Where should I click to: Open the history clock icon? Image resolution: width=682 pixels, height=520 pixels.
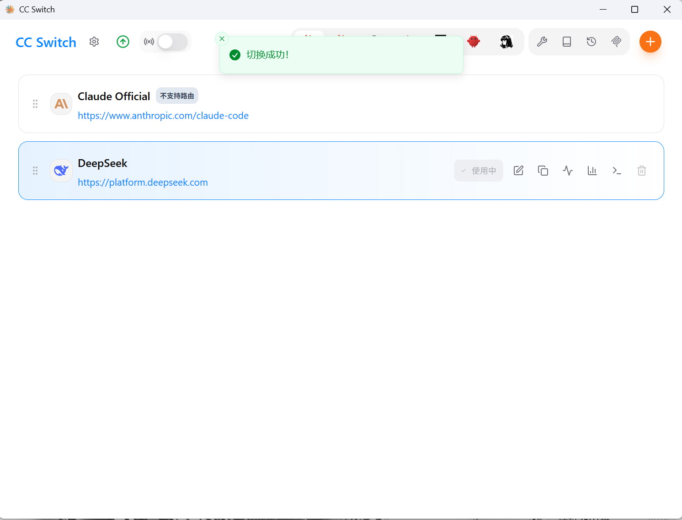pyautogui.click(x=591, y=42)
